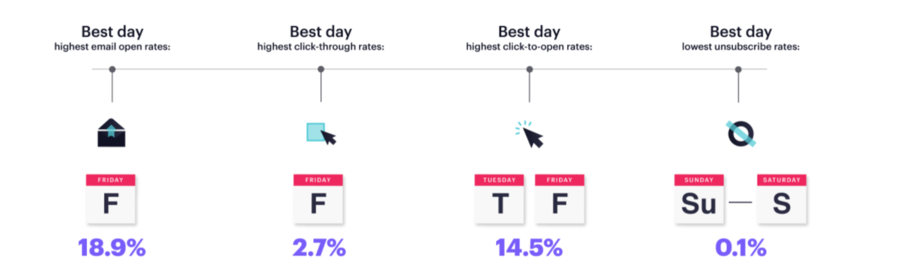
Task: Click the timeline dot above click-through icon
Action: [x=321, y=69]
